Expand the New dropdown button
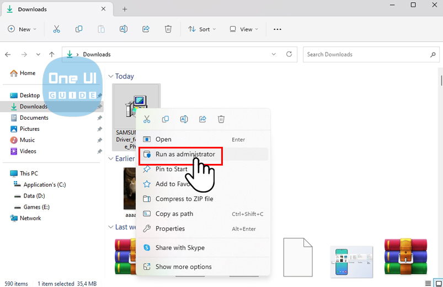This screenshot has width=443, height=287. (x=22, y=29)
